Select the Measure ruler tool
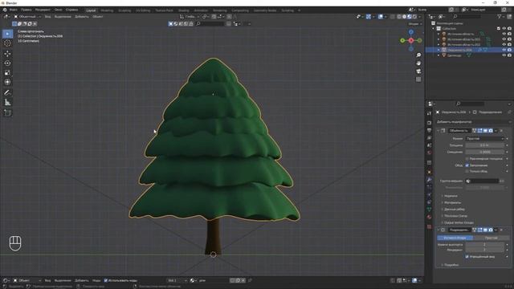The width and height of the screenshot is (514, 289). tap(7, 103)
